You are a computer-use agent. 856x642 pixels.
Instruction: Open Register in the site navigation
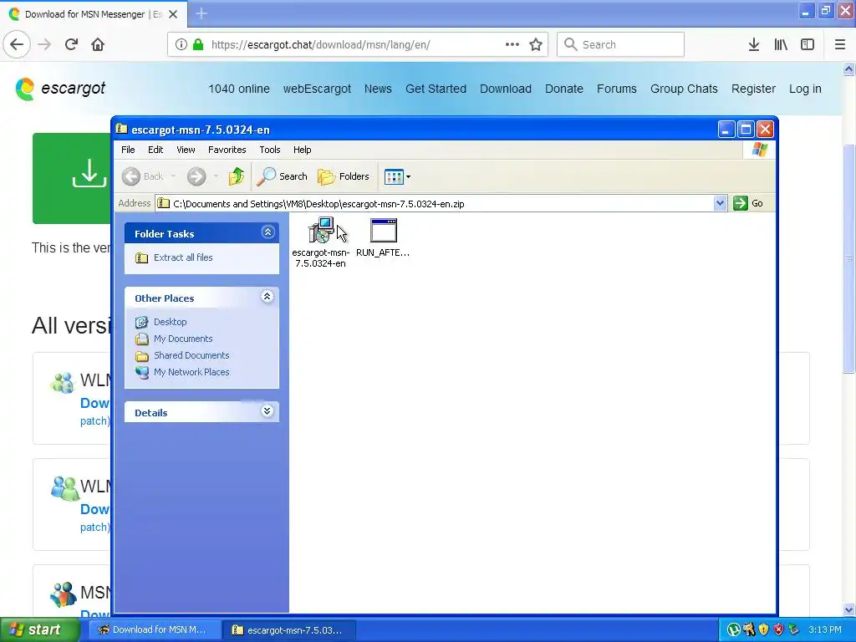pyautogui.click(x=753, y=89)
